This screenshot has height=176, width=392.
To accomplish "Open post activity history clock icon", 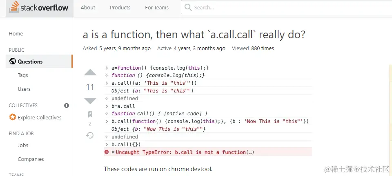I will (x=90, y=135).
